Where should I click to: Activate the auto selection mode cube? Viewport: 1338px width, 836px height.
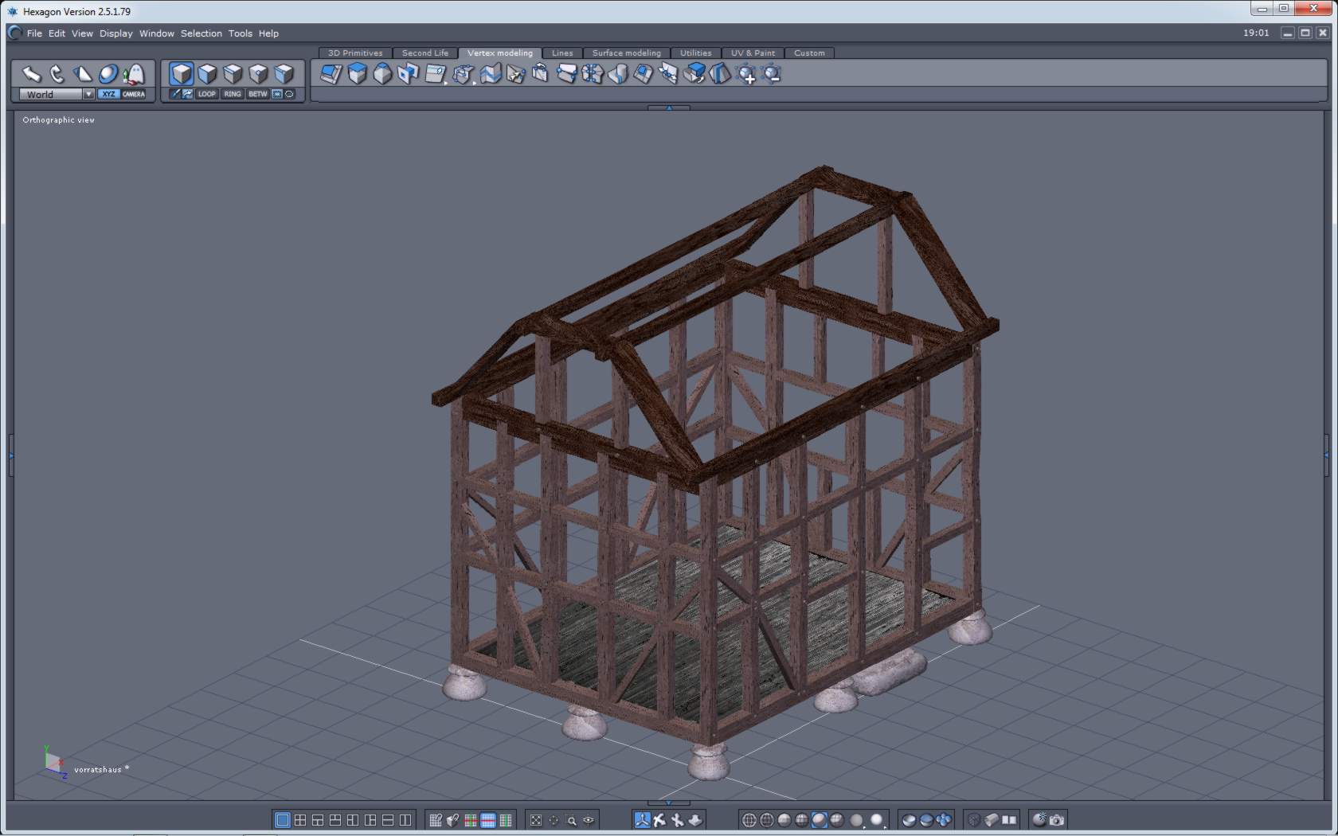point(182,74)
